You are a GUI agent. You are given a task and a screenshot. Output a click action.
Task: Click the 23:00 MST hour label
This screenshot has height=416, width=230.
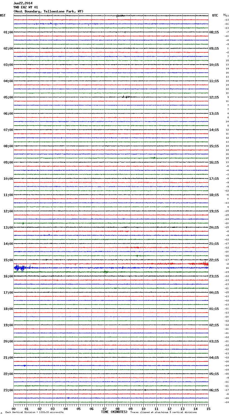tap(8, 390)
